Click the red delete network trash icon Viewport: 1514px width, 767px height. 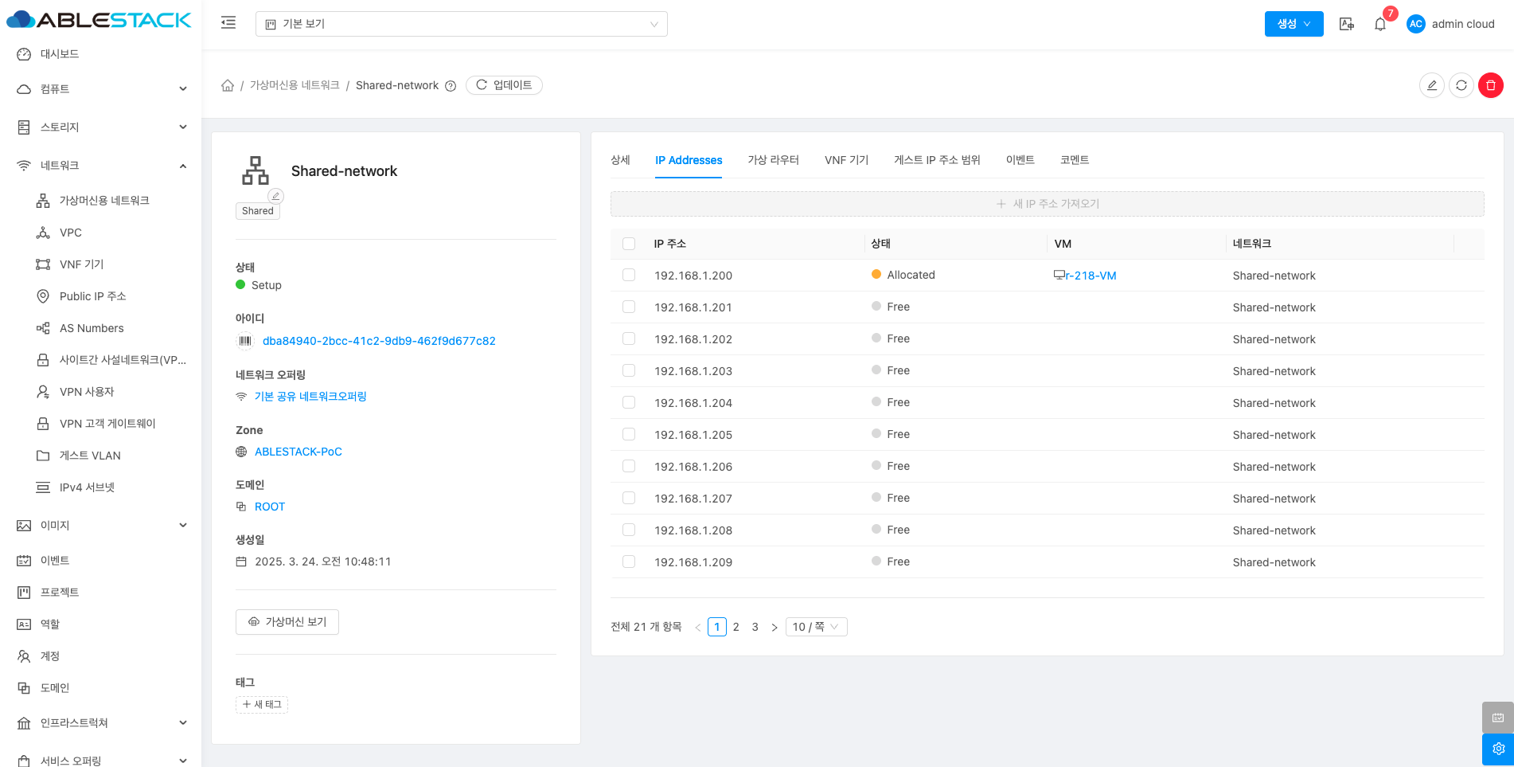click(1490, 85)
